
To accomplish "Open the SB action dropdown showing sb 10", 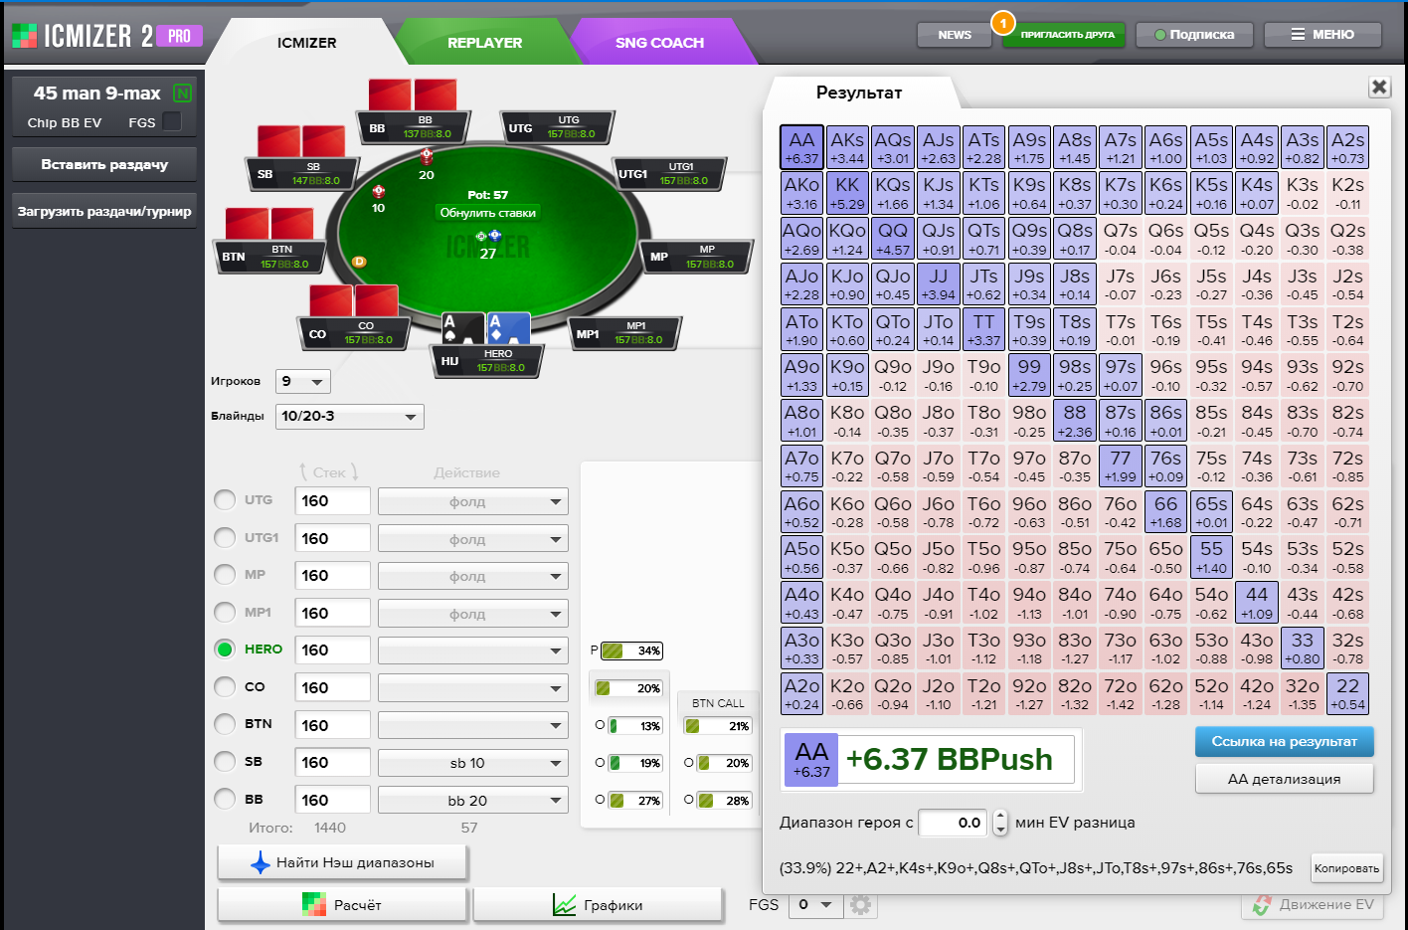I will tap(473, 763).
